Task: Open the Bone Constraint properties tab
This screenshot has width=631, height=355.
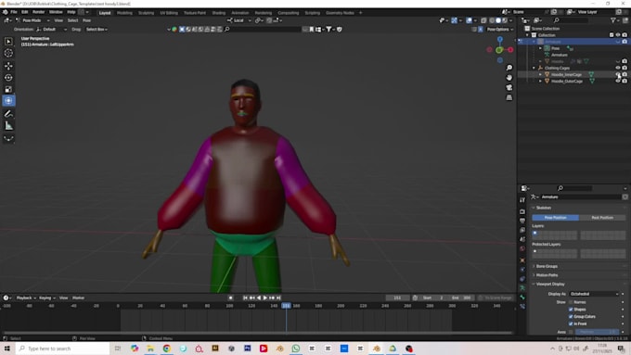Action: tap(522, 307)
